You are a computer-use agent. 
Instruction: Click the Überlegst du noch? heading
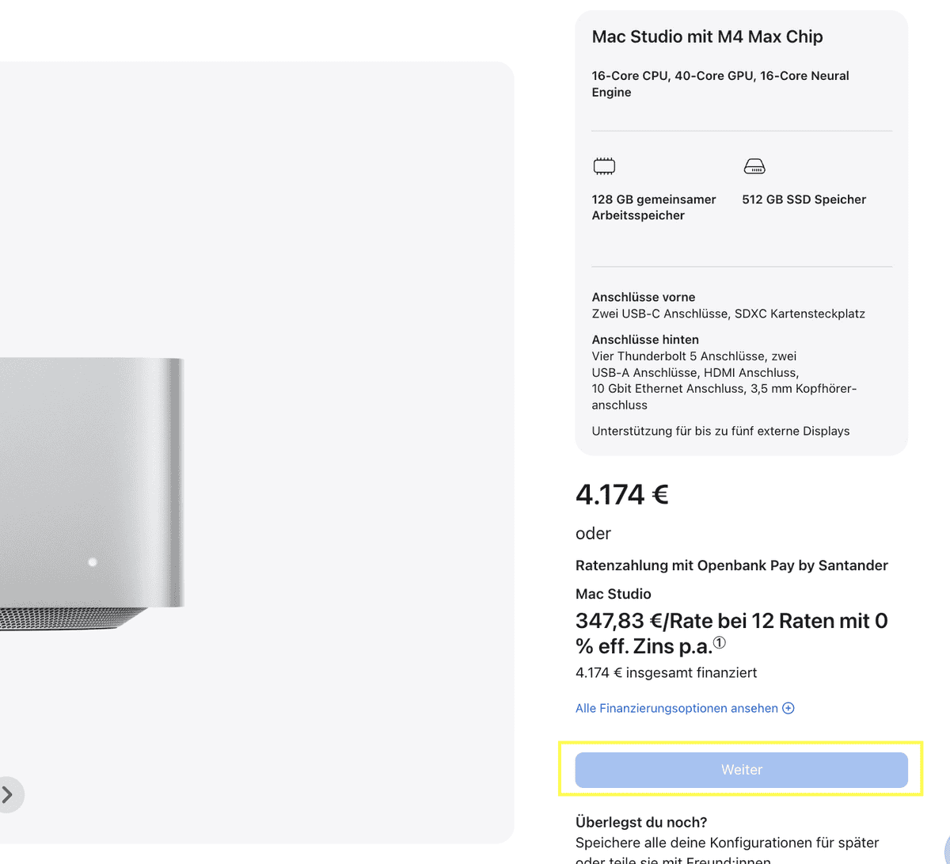[x=641, y=822]
